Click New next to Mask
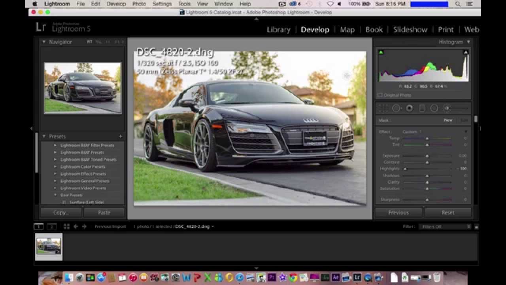Viewport: 506px width, 285px height. click(448, 120)
